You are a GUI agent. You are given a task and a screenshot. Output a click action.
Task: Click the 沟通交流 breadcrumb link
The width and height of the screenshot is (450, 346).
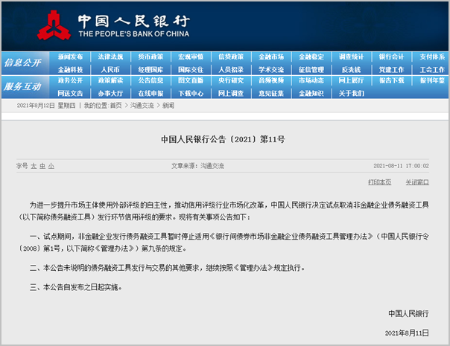point(142,106)
